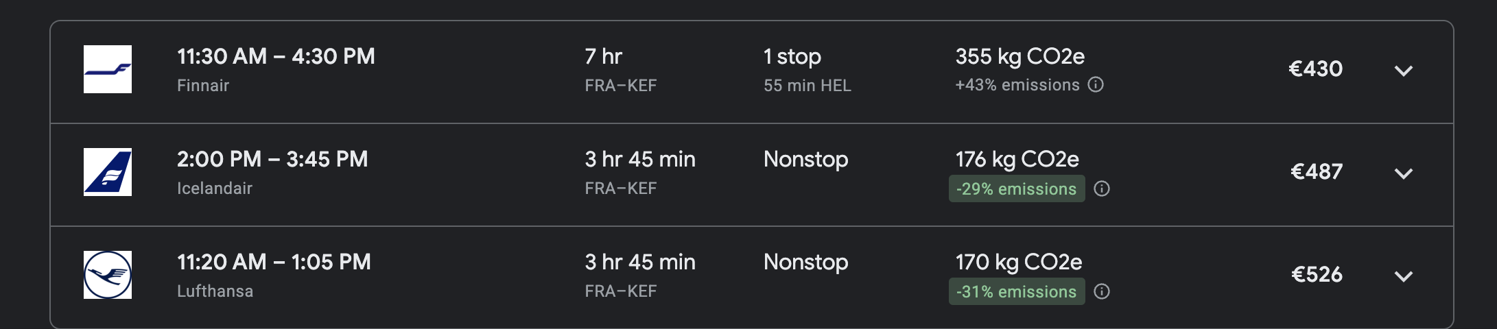The height and width of the screenshot is (329, 1497).
Task: Open emissions info icon for Icelandair flight
Action: coord(1101,188)
